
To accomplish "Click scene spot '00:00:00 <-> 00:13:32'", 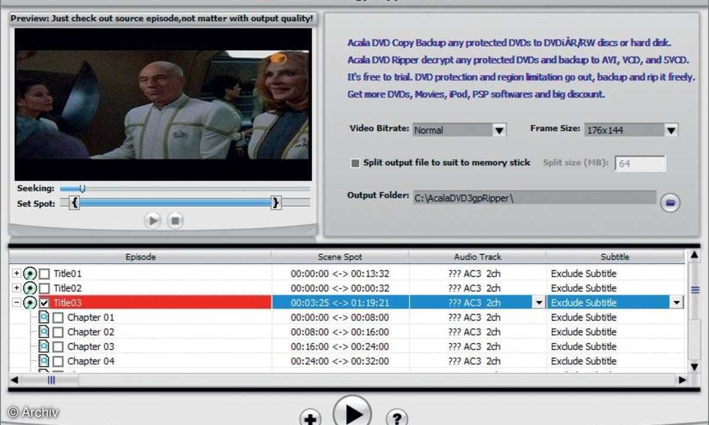I will click(340, 274).
